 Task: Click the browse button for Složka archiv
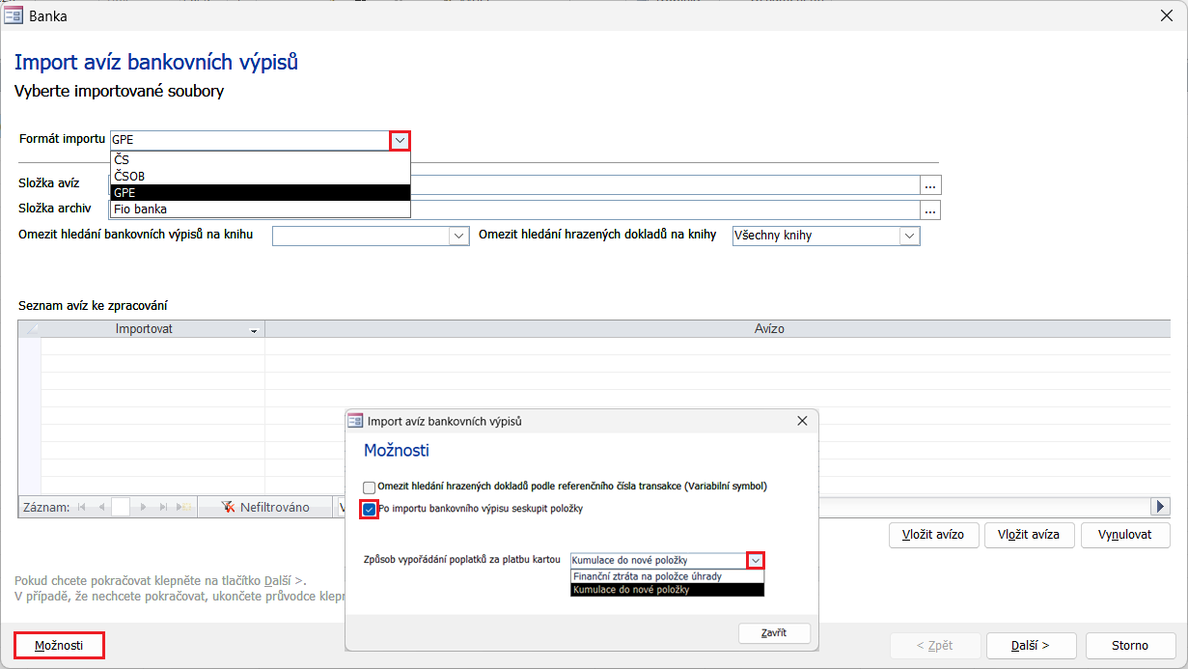(x=930, y=209)
